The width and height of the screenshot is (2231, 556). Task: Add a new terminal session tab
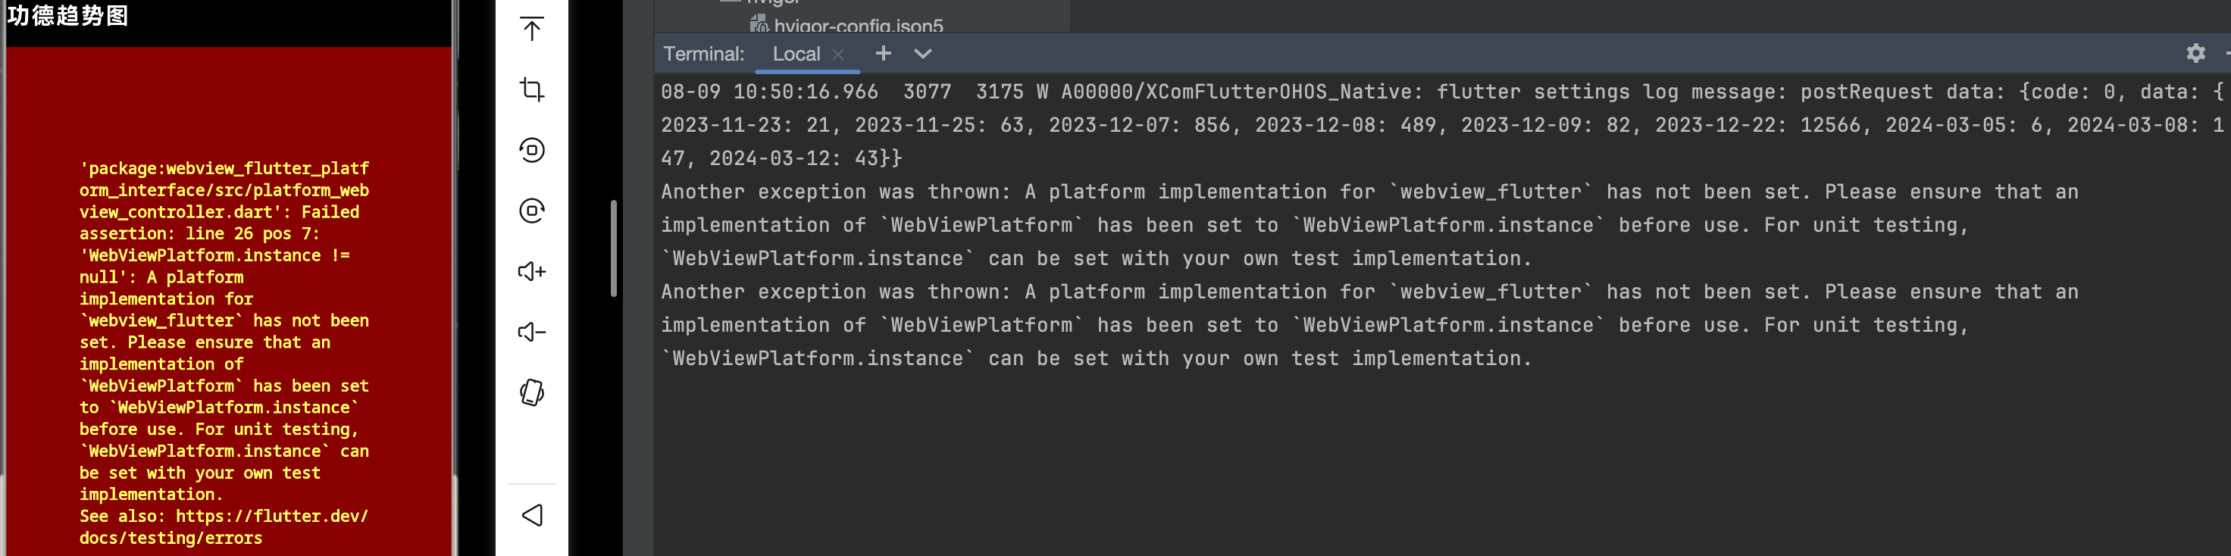883,53
